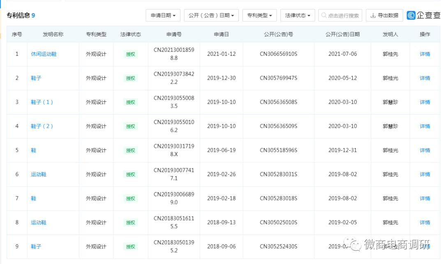
Task: Open the 专利类型 filter dropdown
Action: (259, 16)
